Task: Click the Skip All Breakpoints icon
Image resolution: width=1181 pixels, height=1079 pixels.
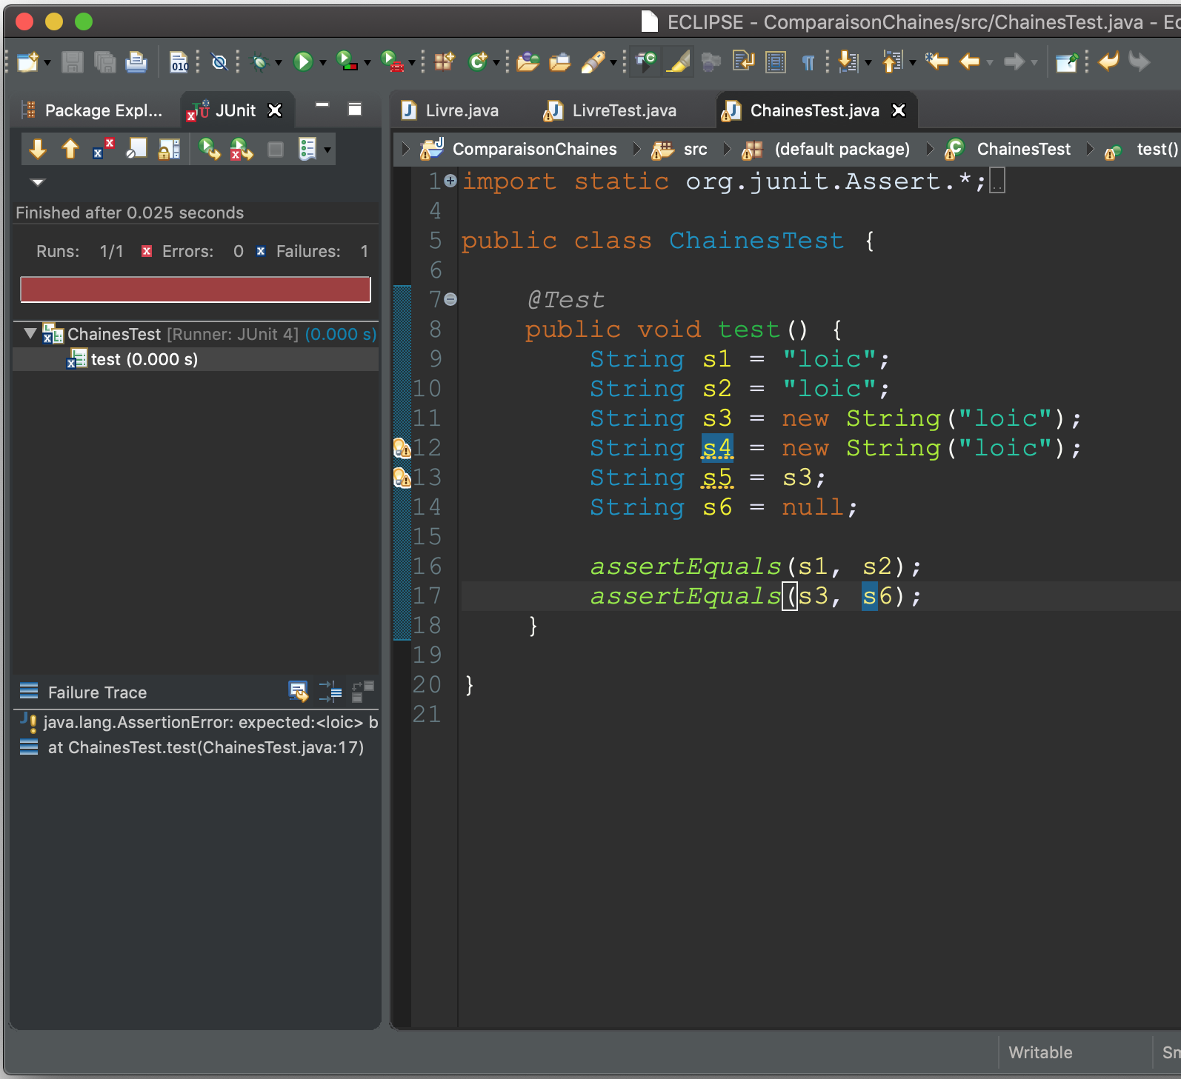Action: [x=219, y=62]
